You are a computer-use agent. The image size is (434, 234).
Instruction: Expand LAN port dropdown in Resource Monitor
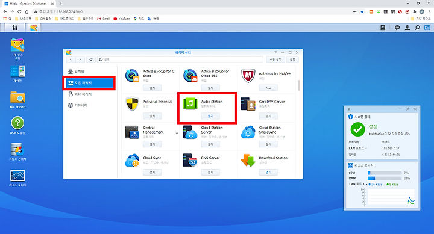click(x=366, y=184)
